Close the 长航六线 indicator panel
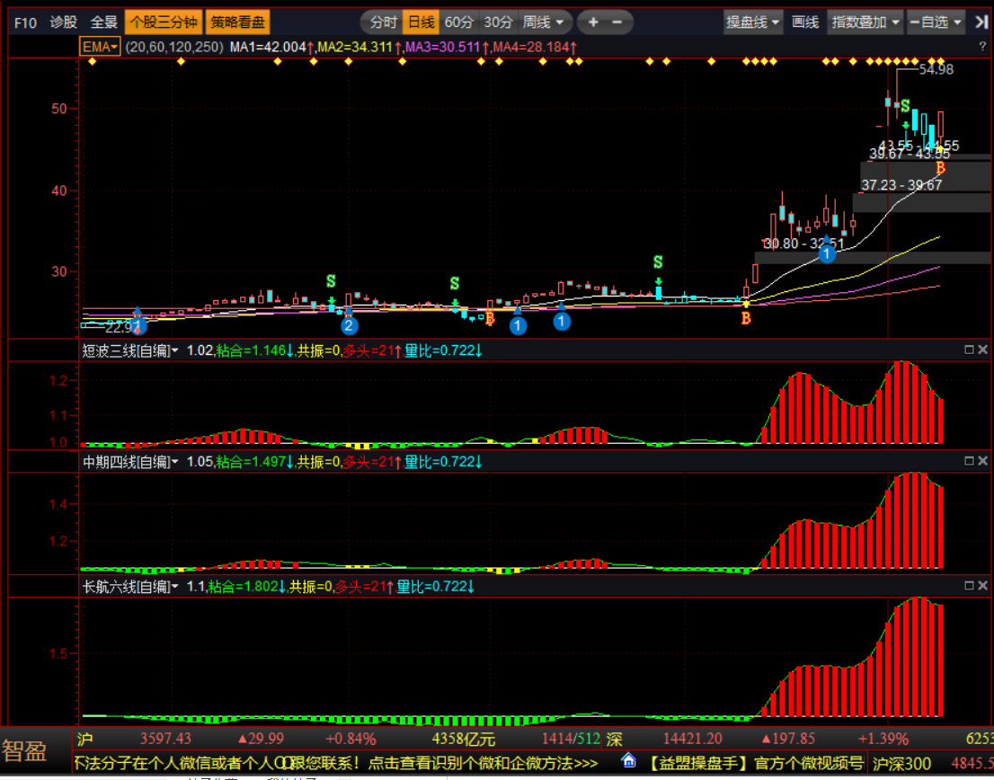This screenshot has height=780, width=994. [982, 585]
